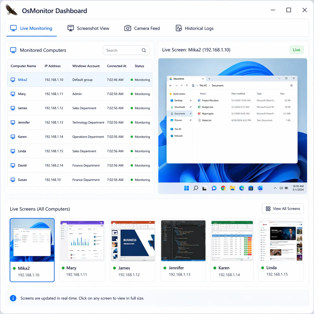Click the Monitored Computers monitor icon
The image size is (314, 314).
[x=13, y=50]
